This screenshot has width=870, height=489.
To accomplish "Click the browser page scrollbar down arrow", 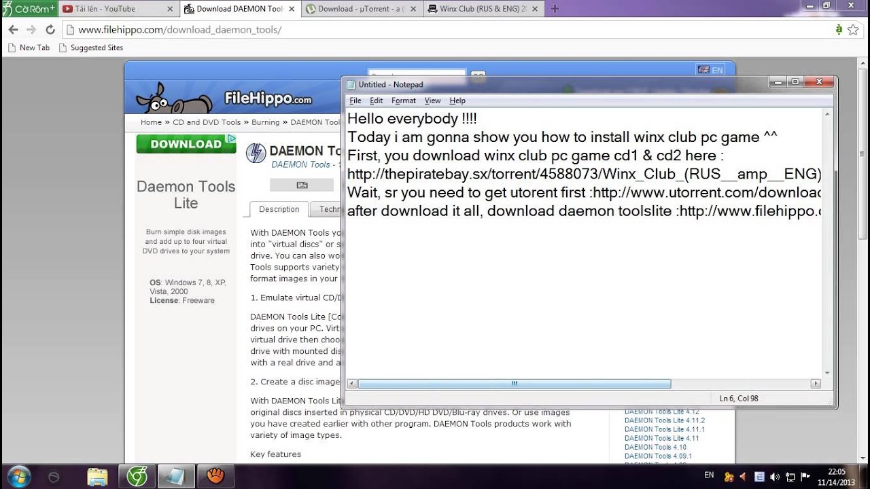I will coord(863,459).
